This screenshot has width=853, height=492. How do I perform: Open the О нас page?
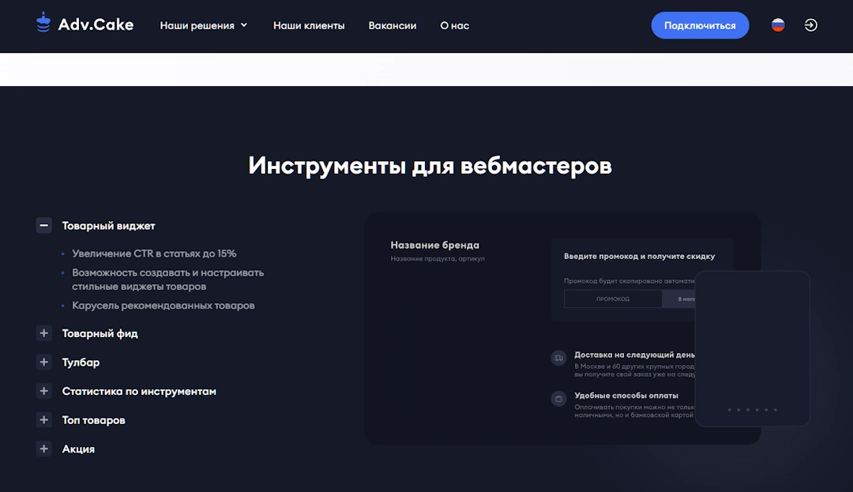coord(454,25)
